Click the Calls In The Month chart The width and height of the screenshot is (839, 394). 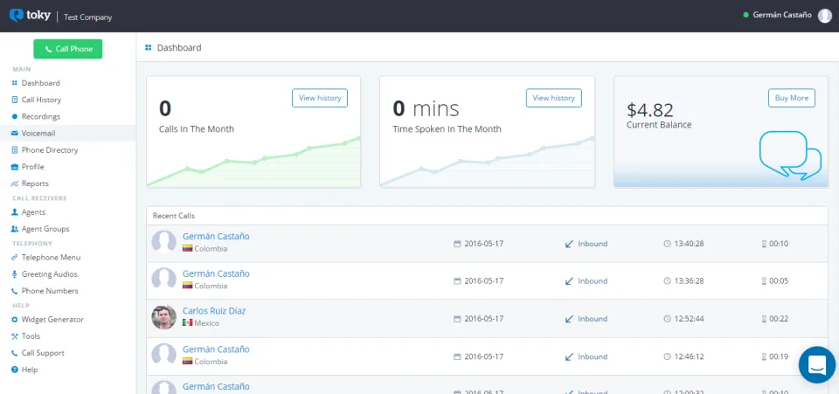tap(253, 162)
